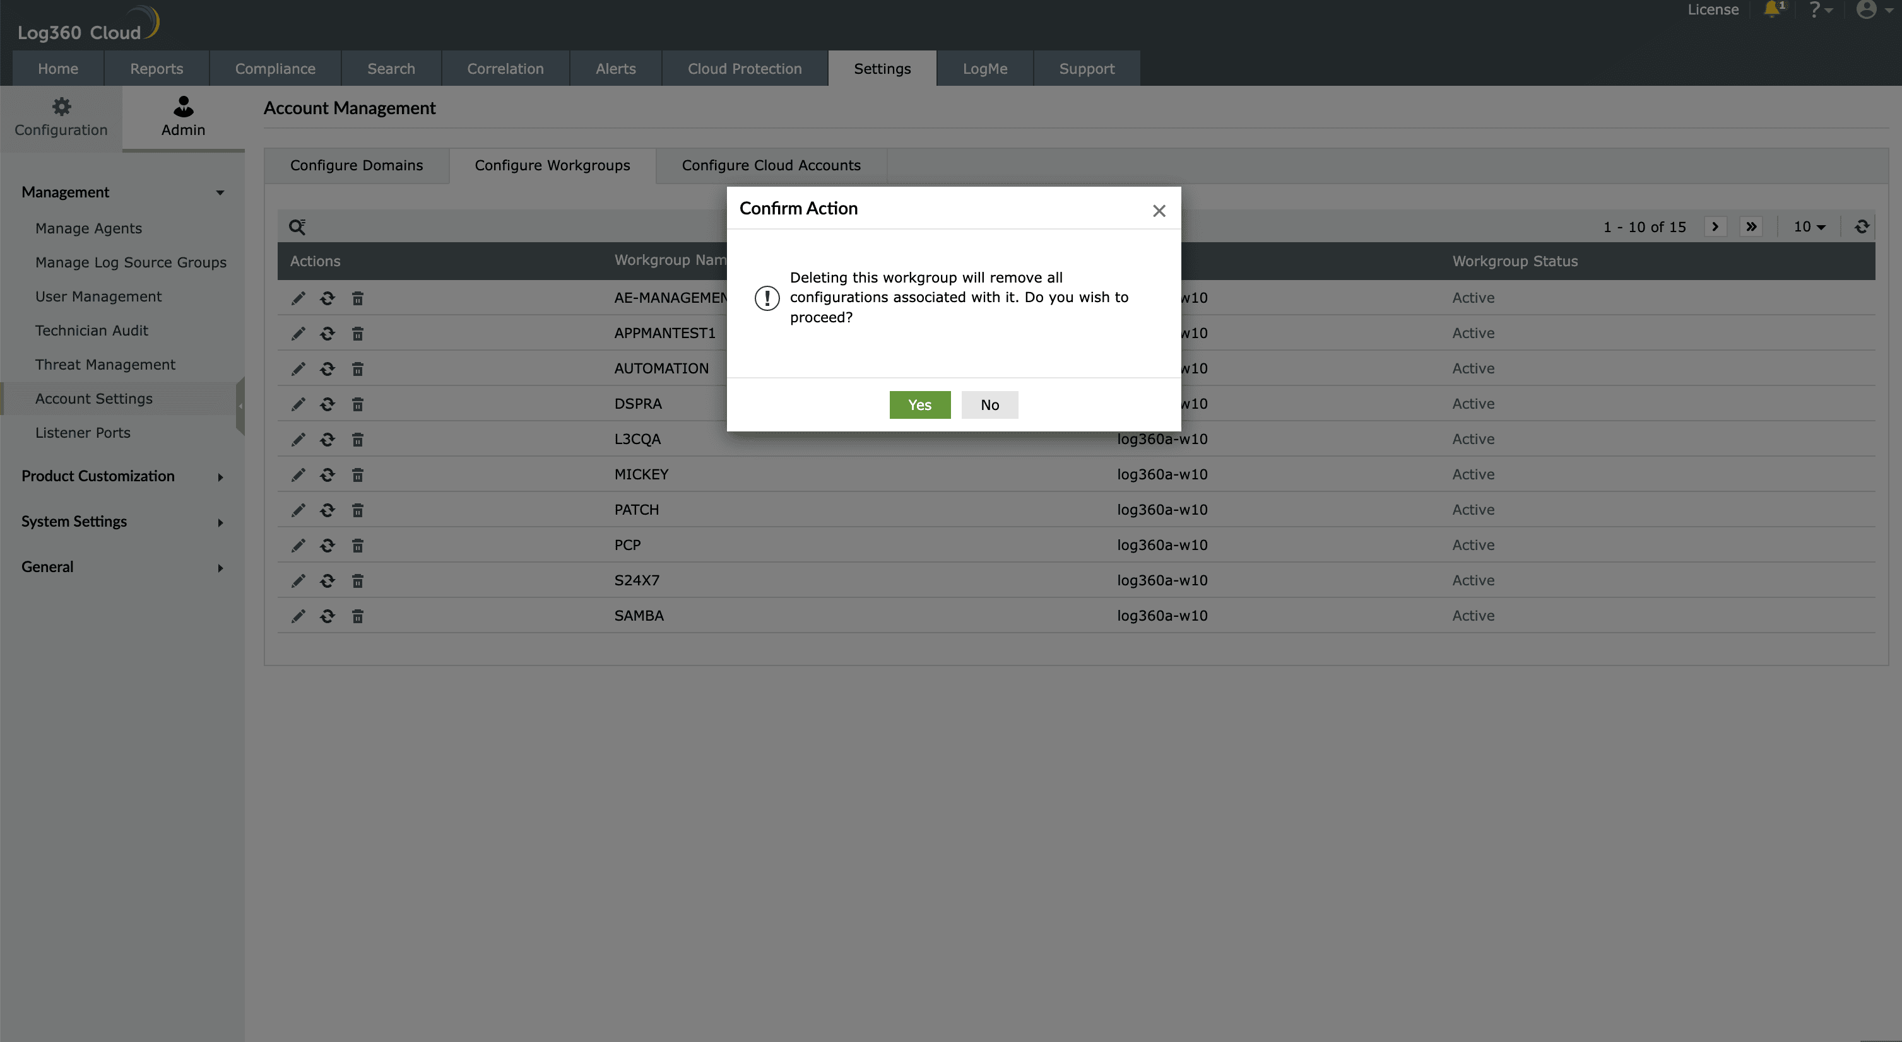Collapse the Management section
The height and width of the screenshot is (1042, 1902).
coord(122,192)
